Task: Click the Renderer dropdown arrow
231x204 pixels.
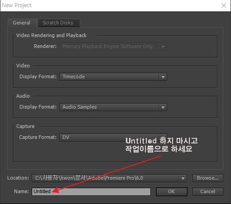Action: point(163,47)
